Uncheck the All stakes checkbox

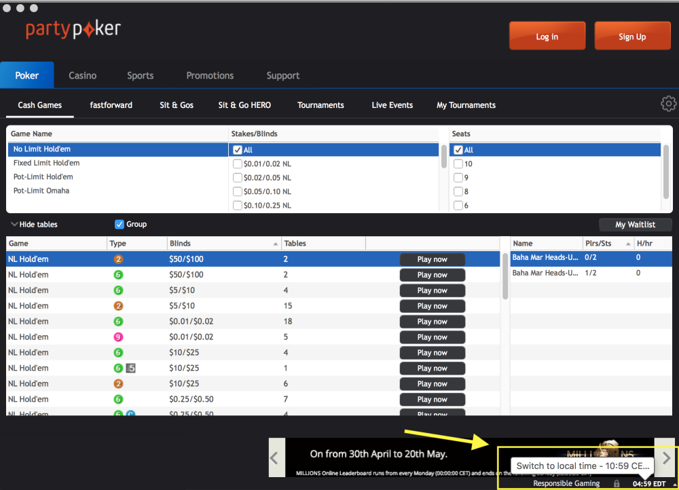coord(237,150)
